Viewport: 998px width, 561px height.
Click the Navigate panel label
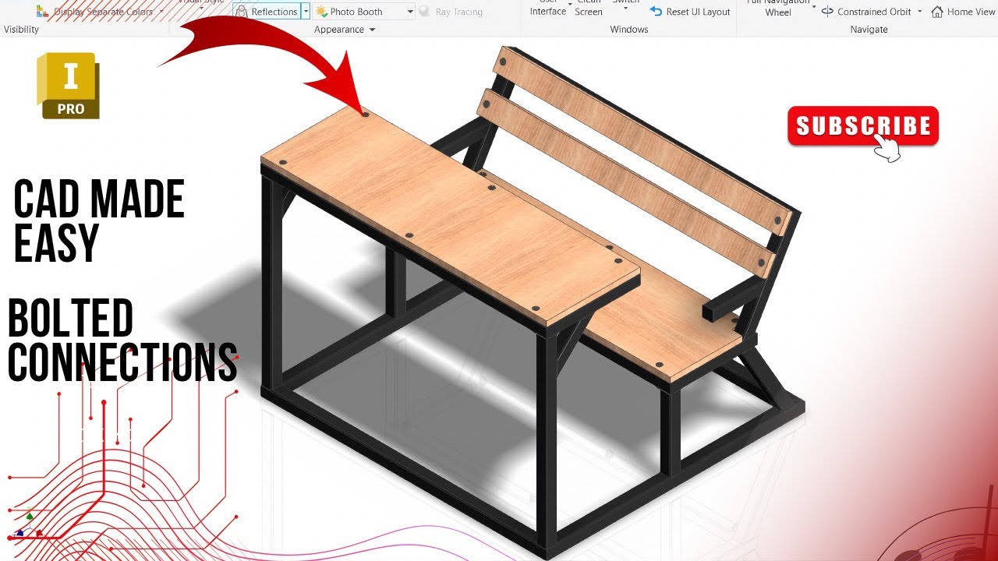[869, 30]
